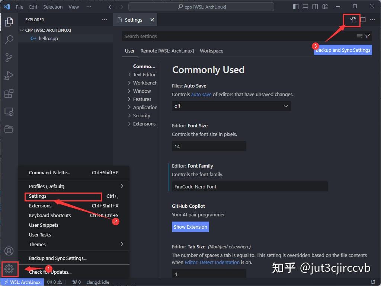Open the Remote Explorer view
381x286 pixels.
10,111
